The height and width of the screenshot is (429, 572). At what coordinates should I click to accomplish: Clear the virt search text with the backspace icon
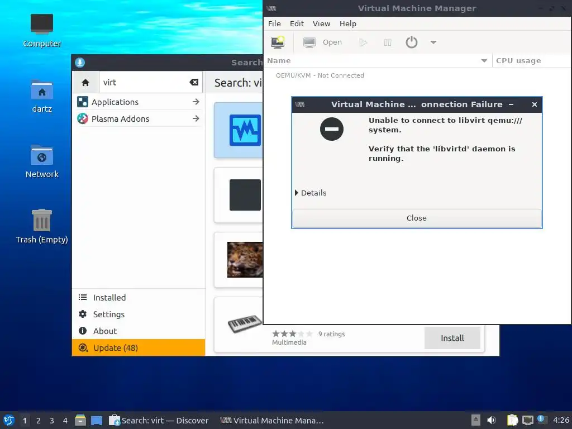click(x=194, y=83)
